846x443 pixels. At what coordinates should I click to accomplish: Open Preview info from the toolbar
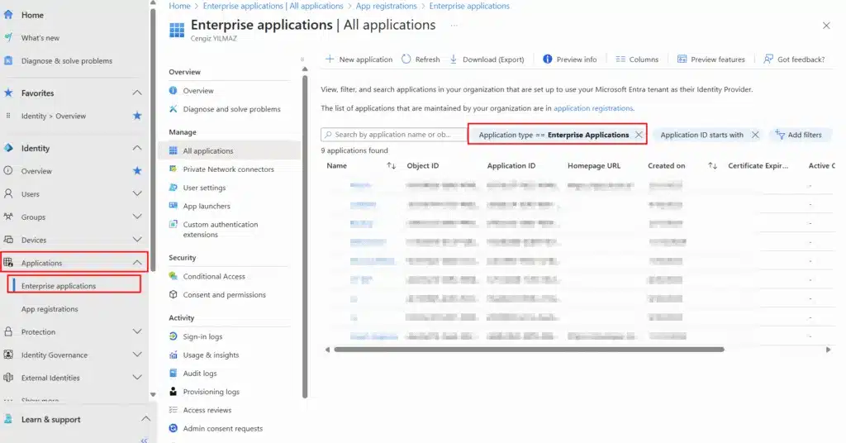(x=570, y=60)
